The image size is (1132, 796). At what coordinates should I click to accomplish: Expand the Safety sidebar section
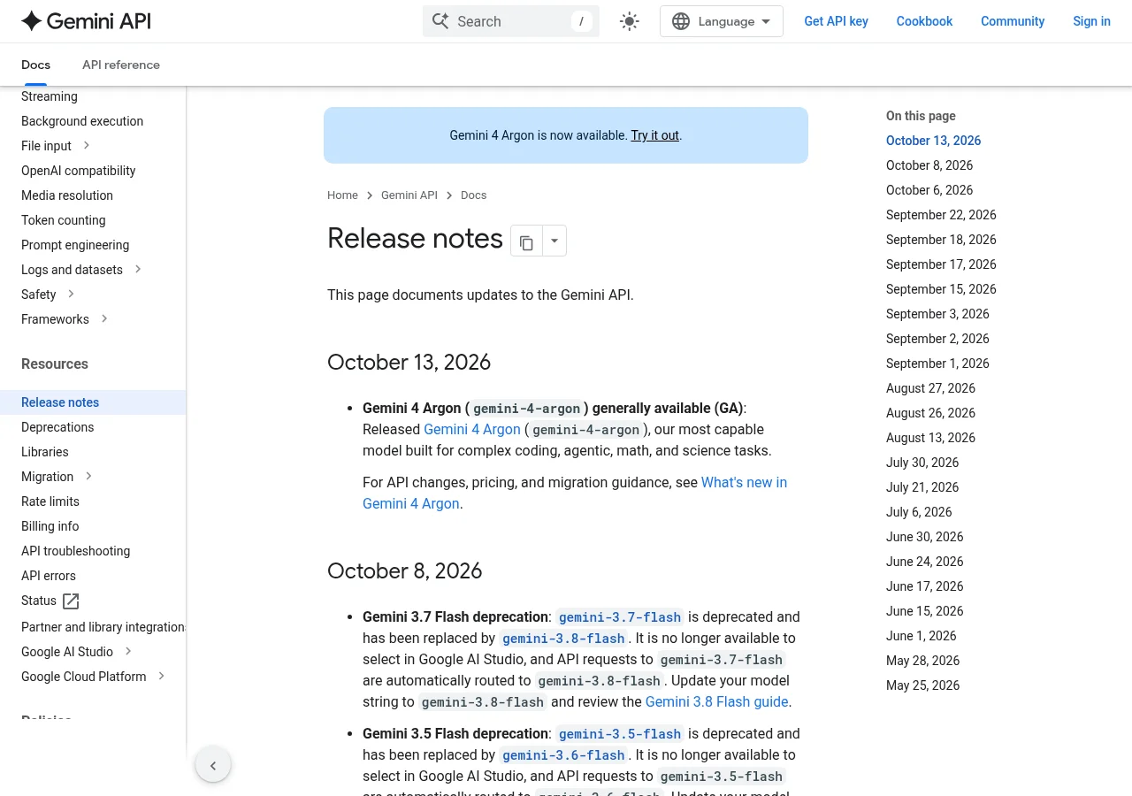click(71, 295)
